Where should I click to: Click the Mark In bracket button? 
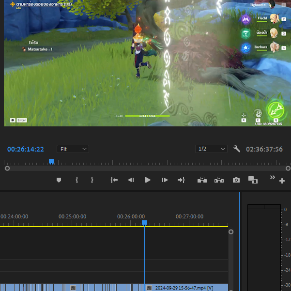[77, 180]
